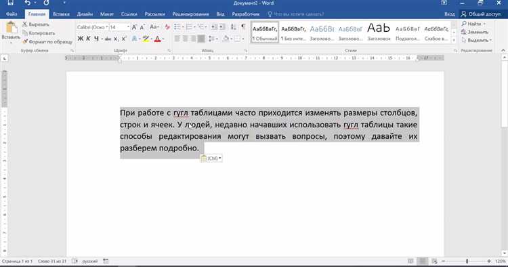Switch to print layout view

point(423,261)
